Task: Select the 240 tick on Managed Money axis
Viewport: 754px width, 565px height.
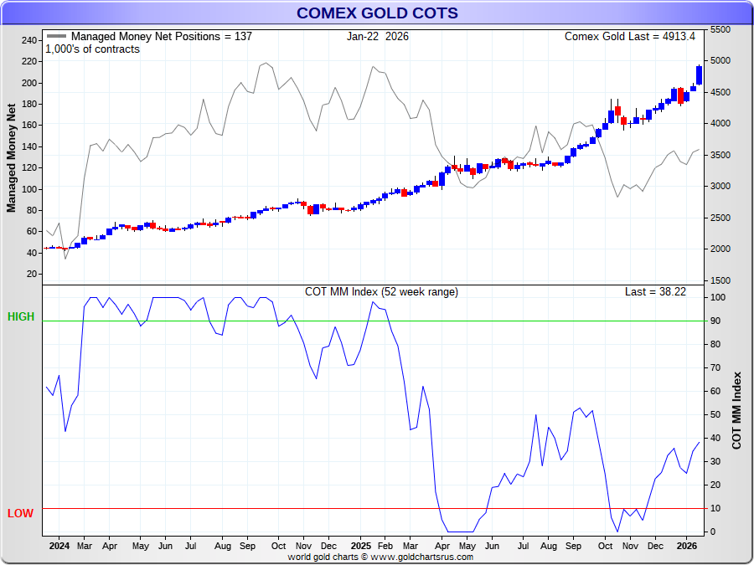Action: pyautogui.click(x=29, y=40)
